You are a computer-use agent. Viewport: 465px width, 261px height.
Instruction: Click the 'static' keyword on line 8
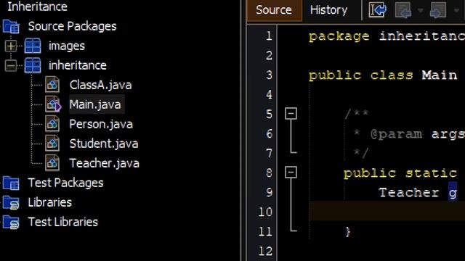point(431,173)
